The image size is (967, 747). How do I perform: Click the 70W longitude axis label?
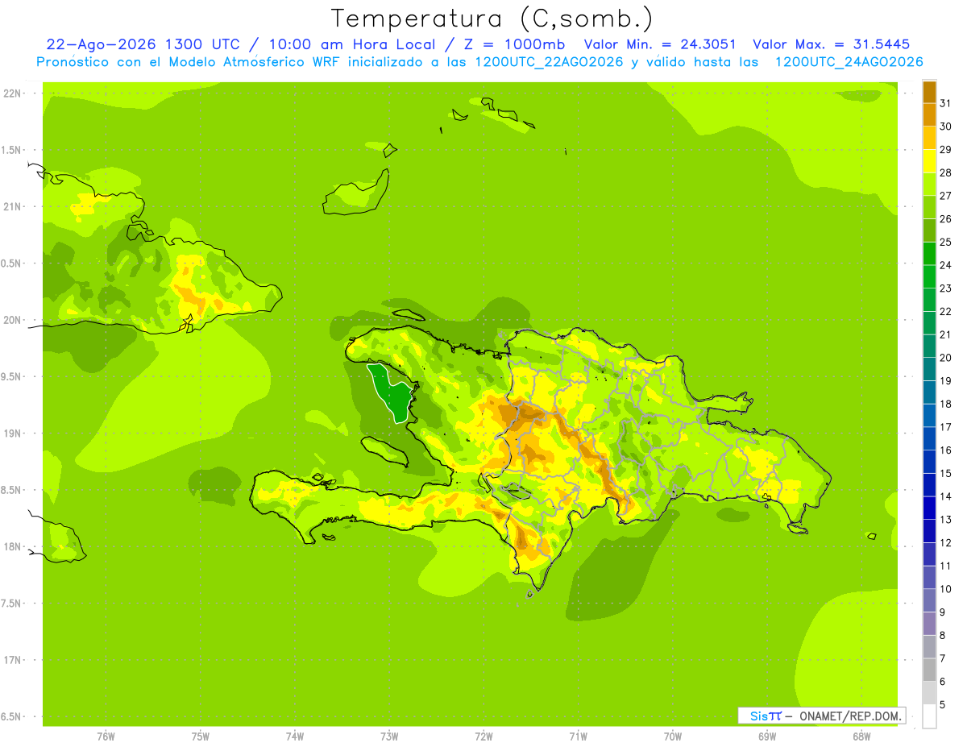(672, 737)
